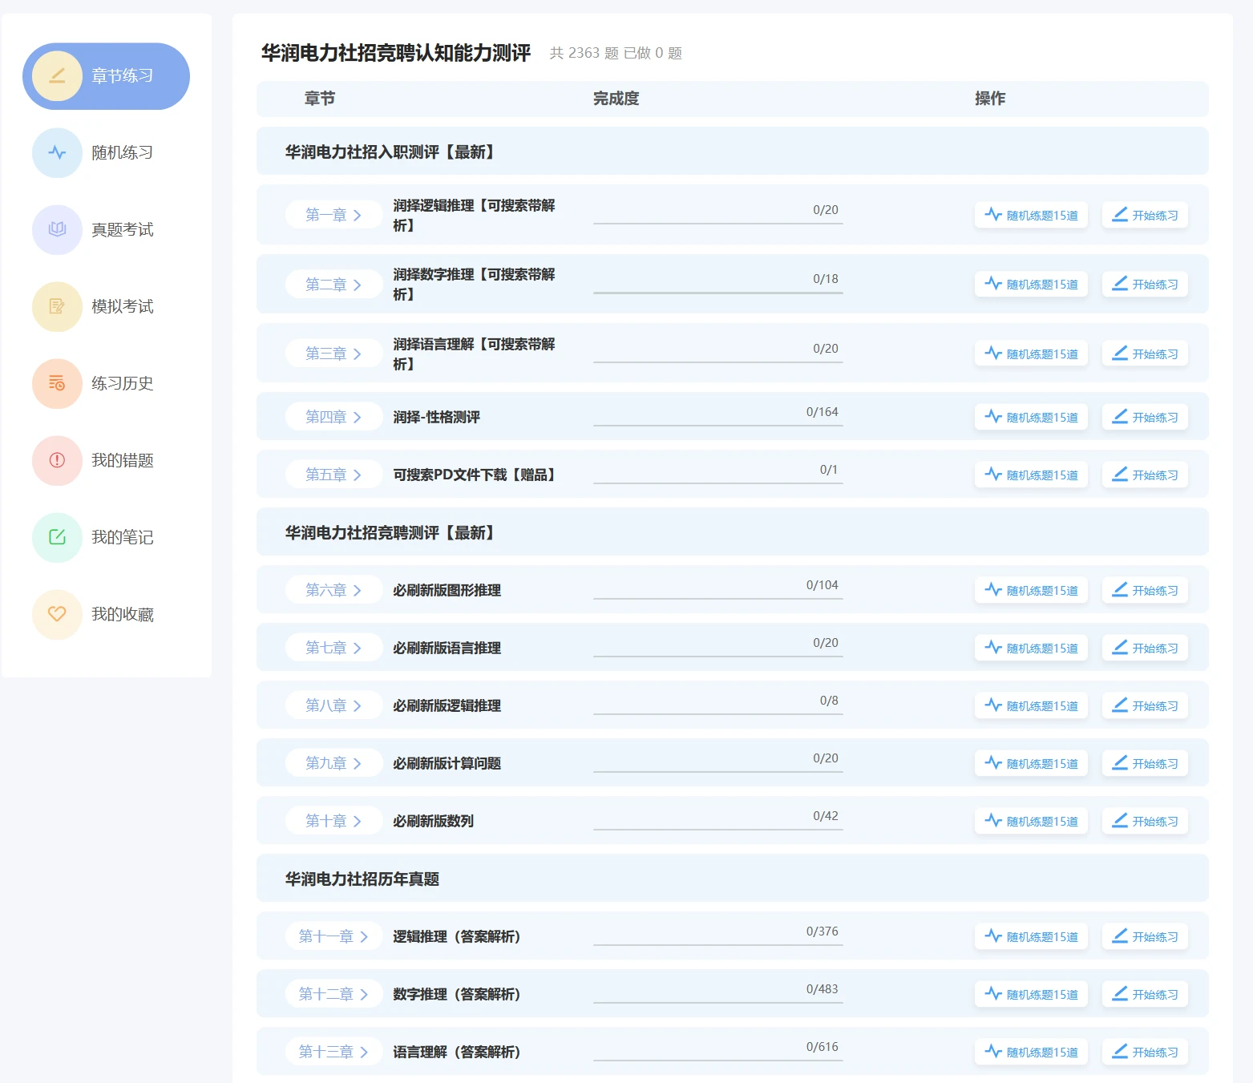Image resolution: width=1253 pixels, height=1083 pixels.
Task: Open the 章节练习 sidebar tab
Action: pos(106,76)
